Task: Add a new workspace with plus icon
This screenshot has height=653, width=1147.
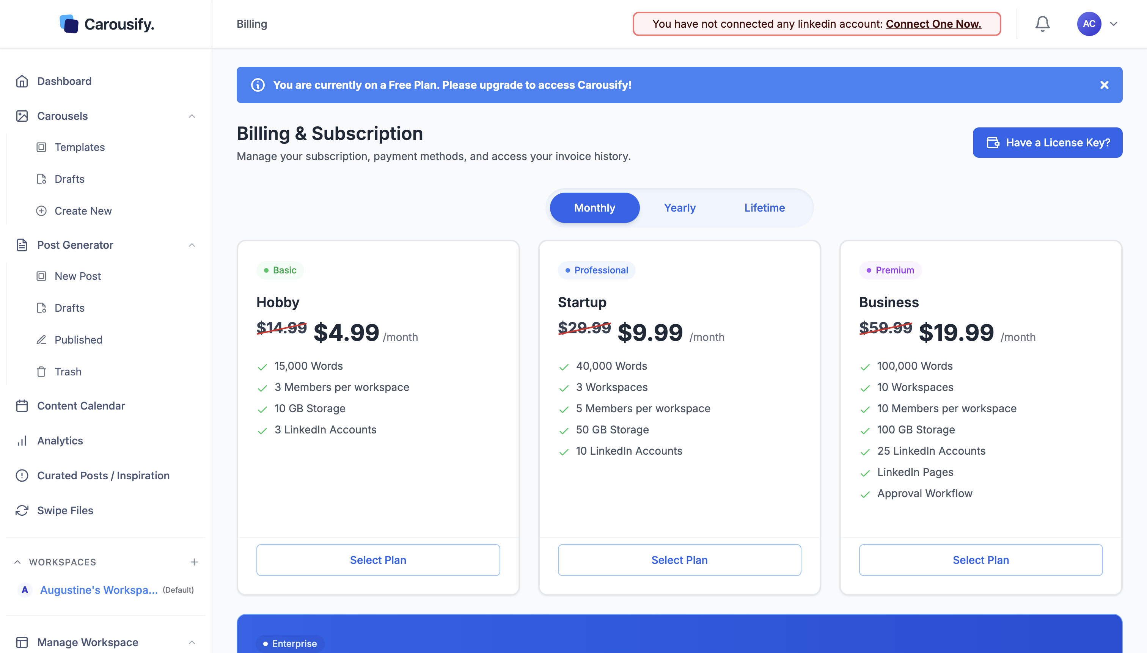Action: point(194,562)
